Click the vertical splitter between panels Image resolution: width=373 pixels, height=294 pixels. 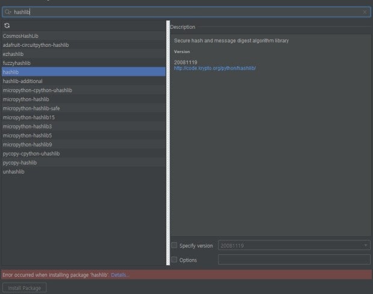coord(168,144)
